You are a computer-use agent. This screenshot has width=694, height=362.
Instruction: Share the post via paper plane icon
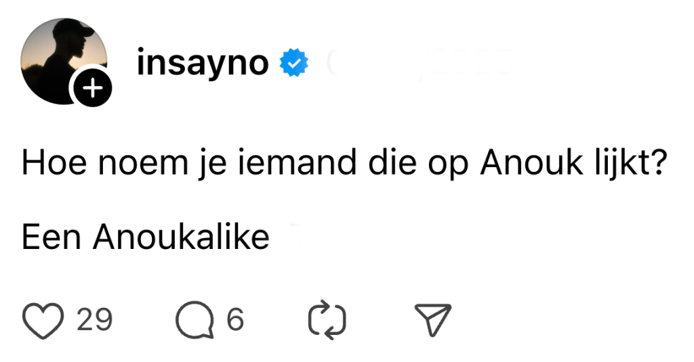[432, 320]
